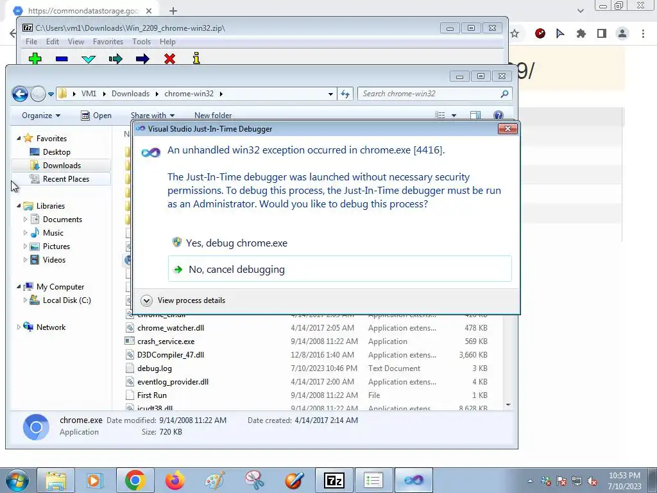Screen dimensions: 657x493
Task: Click the Windows Start button
Action: click(16, 480)
